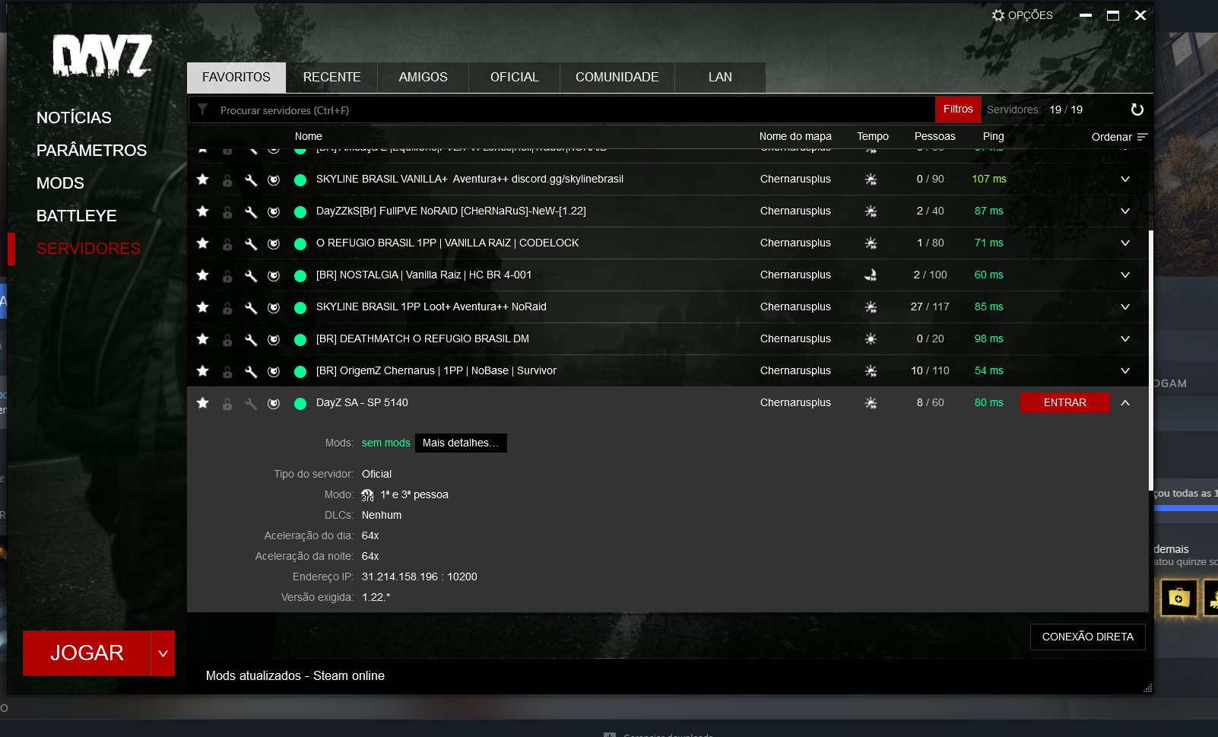The image size is (1218, 737).
Task: Click wrench icon on O REFUGIO BRASIL 1PP
Action: pyautogui.click(x=251, y=244)
